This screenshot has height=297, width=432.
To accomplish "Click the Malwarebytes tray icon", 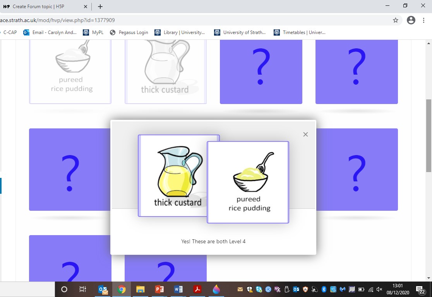I will click(343, 289).
